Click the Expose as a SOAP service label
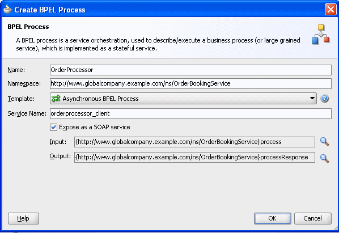 95,127
